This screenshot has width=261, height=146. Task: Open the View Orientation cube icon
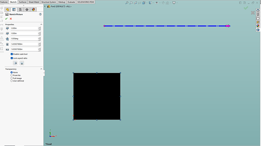click(144, 3)
